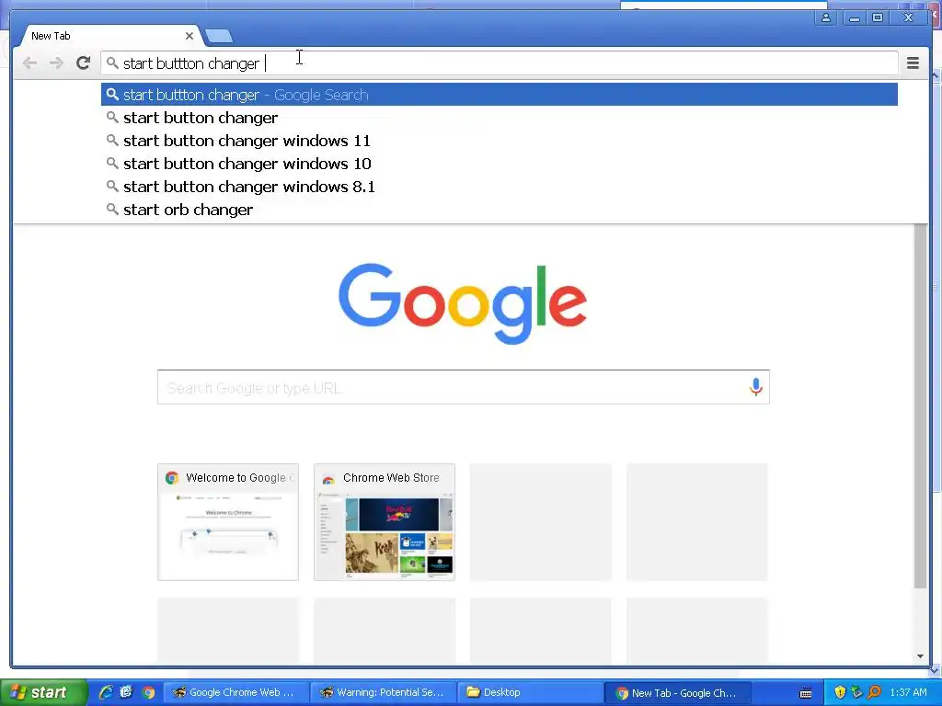Click the voice search microphone
The image size is (942, 706).
click(756, 387)
